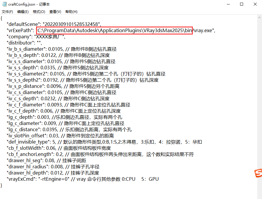Image resolution: width=262 pixels, height=199 pixels.
Task: Click the "vrExePath" key
Action: point(20,30)
